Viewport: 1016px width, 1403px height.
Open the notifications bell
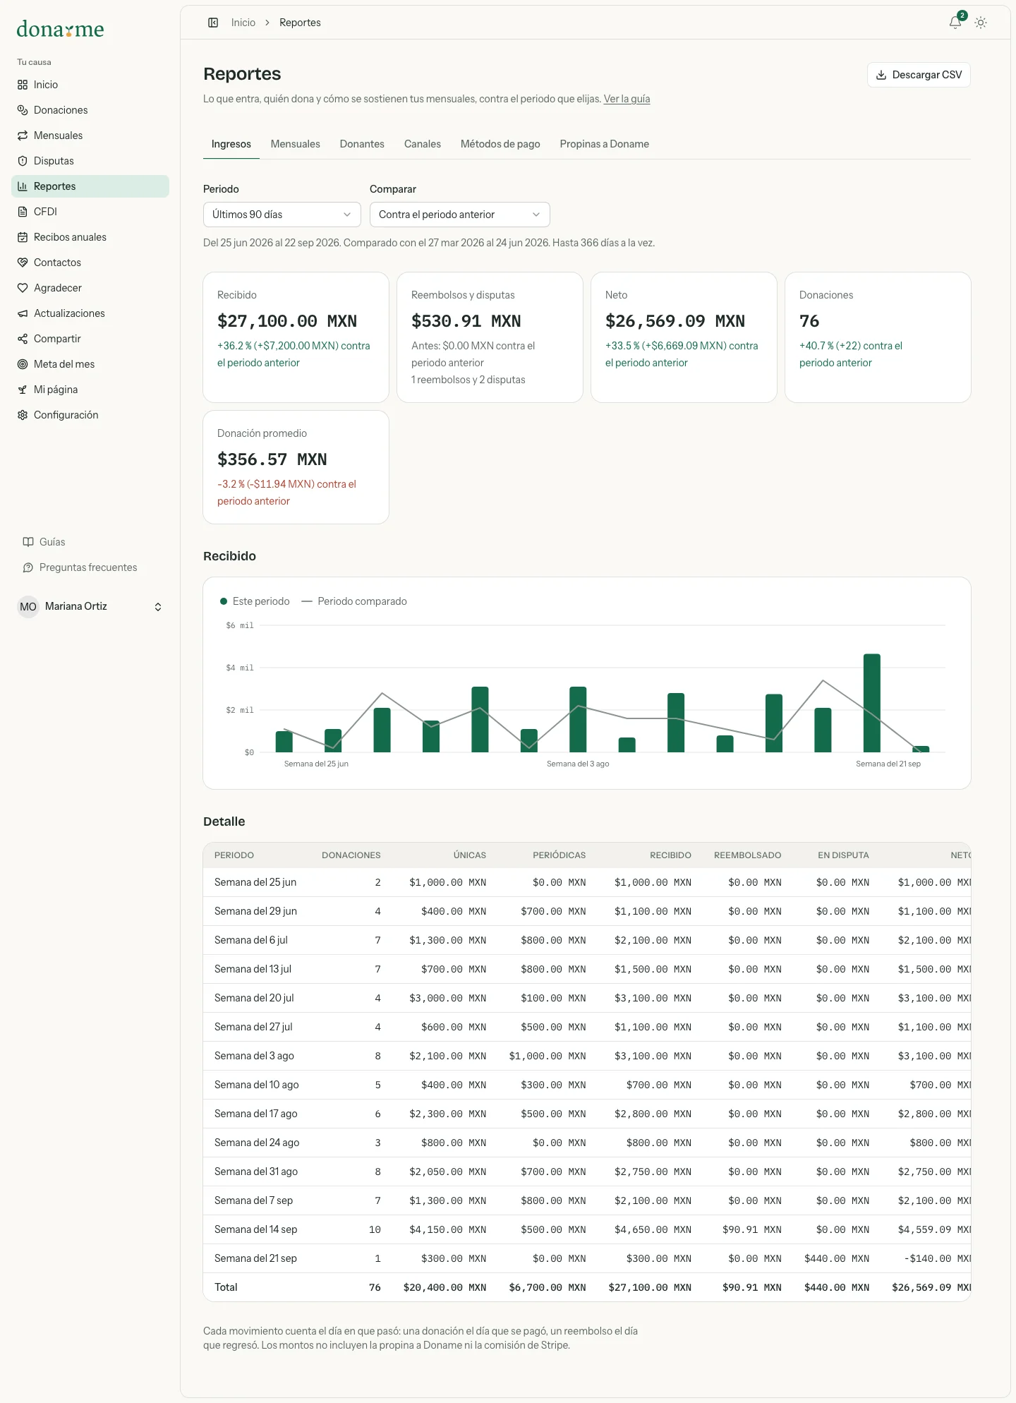[955, 23]
